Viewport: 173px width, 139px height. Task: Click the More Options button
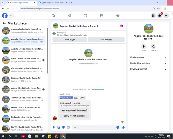[x=106, y=40]
